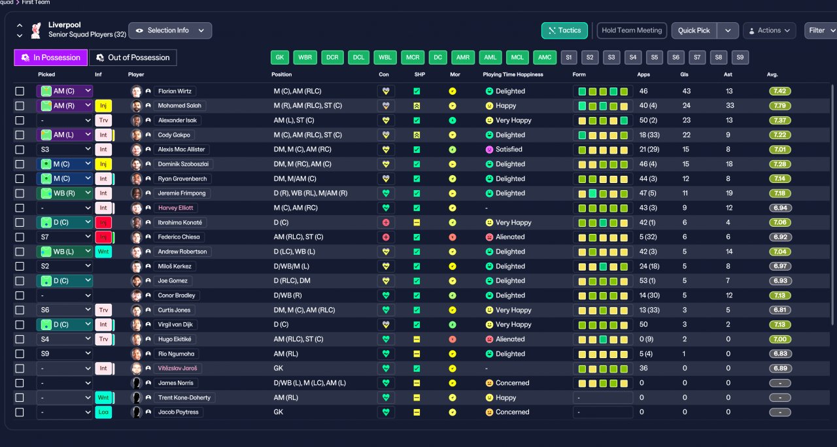Select the GK position pill
This screenshot has width=837, height=447.
(279, 58)
